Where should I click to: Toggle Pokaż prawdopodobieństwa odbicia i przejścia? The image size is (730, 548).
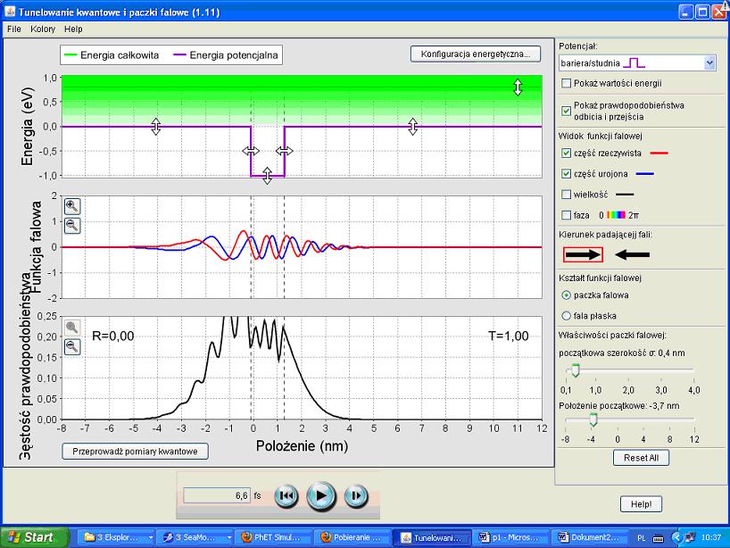tap(566, 111)
